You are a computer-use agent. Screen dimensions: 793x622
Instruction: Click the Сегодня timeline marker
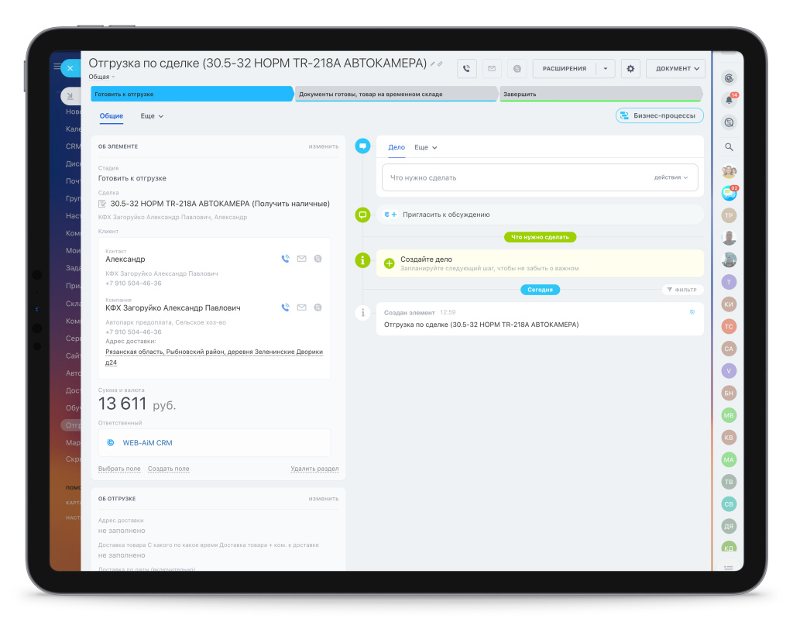coord(540,290)
